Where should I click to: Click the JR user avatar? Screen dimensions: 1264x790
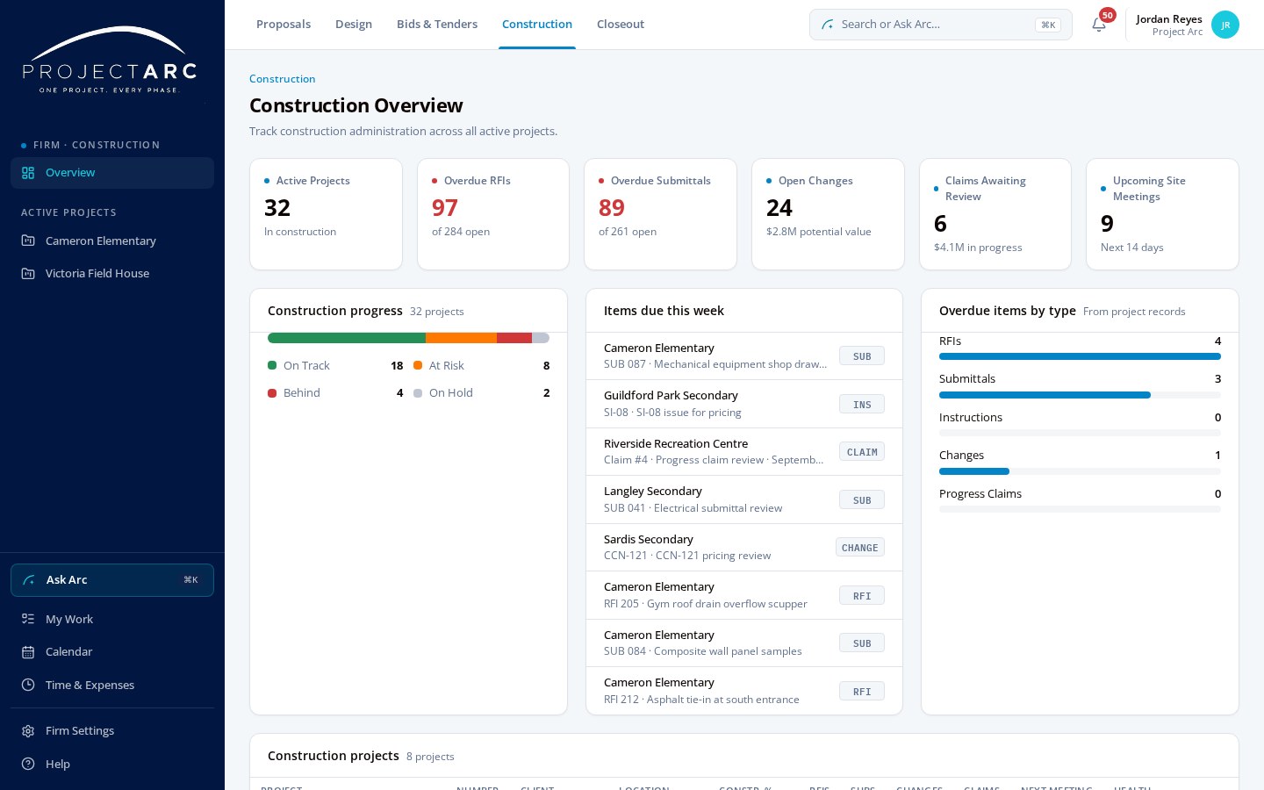click(x=1225, y=25)
